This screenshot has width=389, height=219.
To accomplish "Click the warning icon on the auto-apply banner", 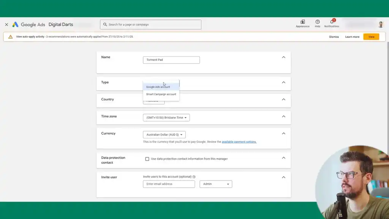I will point(9,36).
